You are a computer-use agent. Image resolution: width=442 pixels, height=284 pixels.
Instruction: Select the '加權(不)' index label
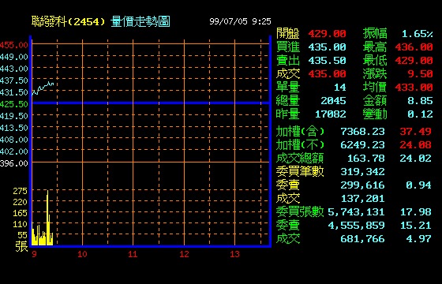click(x=300, y=145)
